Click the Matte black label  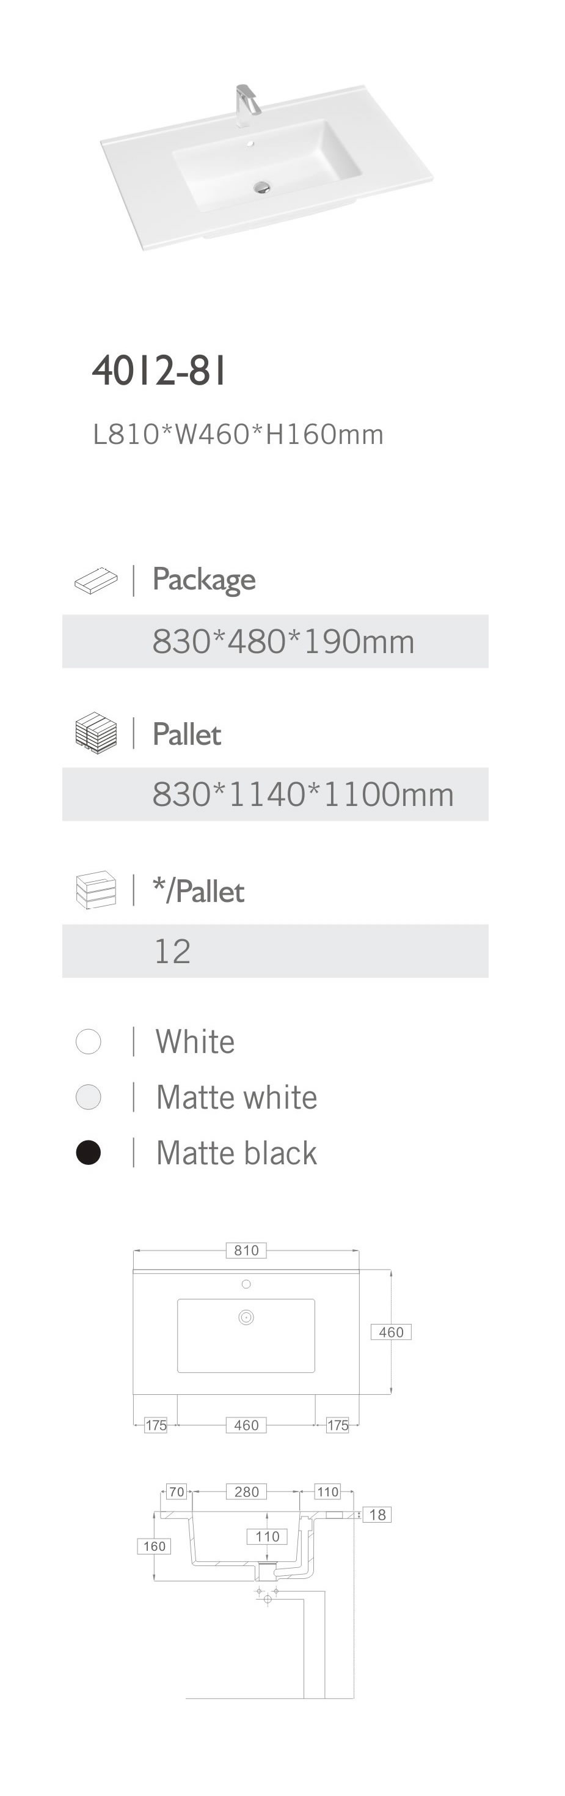236,1153
